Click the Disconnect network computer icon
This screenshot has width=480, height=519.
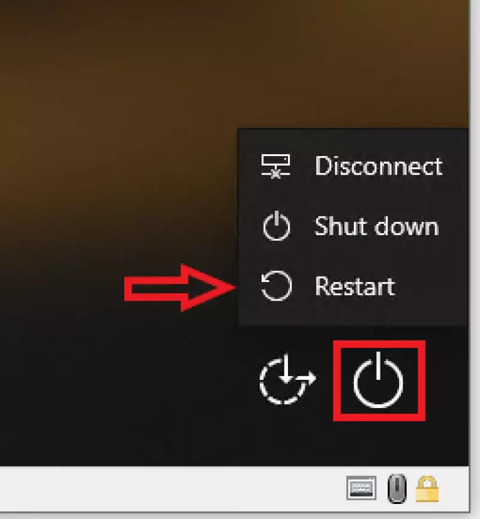(275, 166)
